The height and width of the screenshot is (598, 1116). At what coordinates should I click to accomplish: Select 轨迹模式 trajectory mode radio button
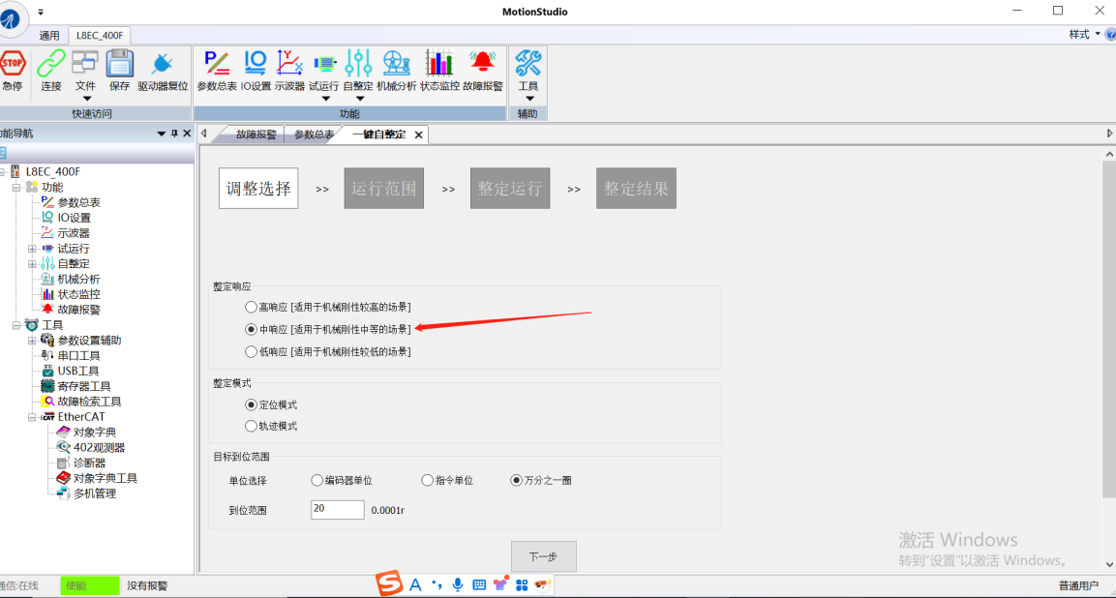250,426
